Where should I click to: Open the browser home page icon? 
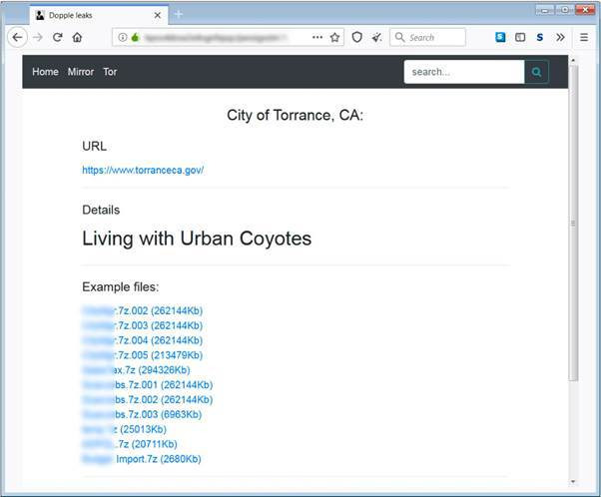click(x=78, y=37)
